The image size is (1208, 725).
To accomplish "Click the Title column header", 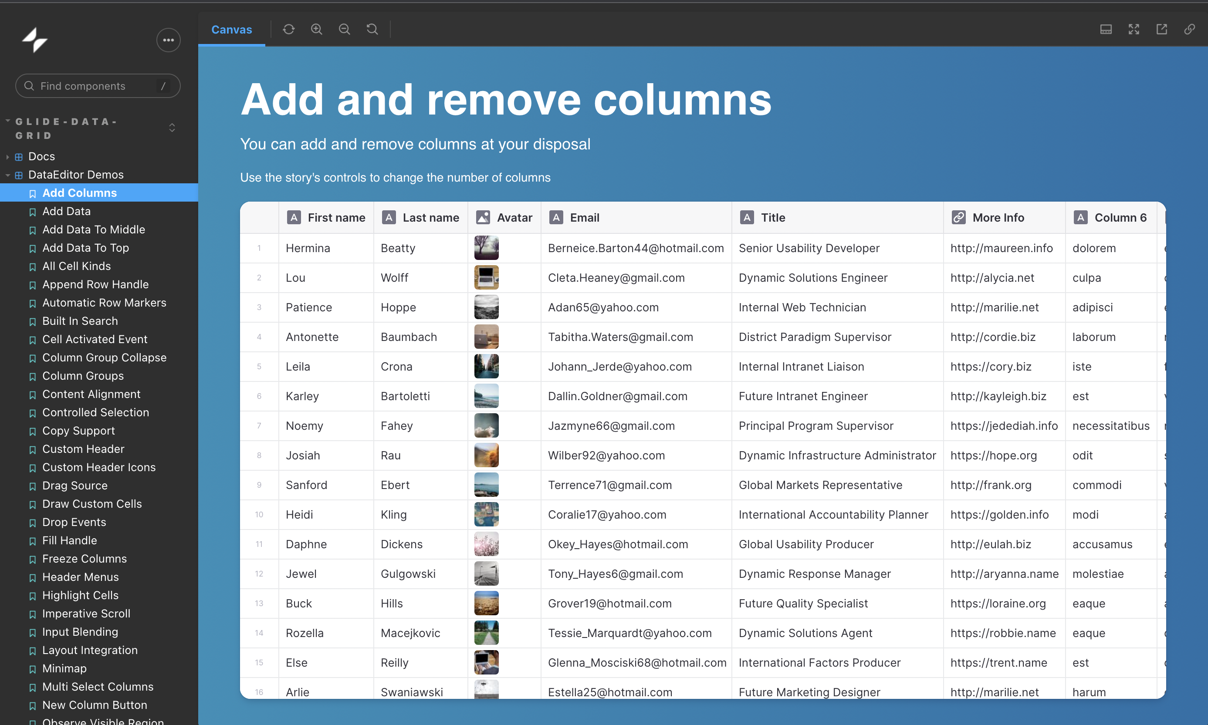I will coord(838,217).
